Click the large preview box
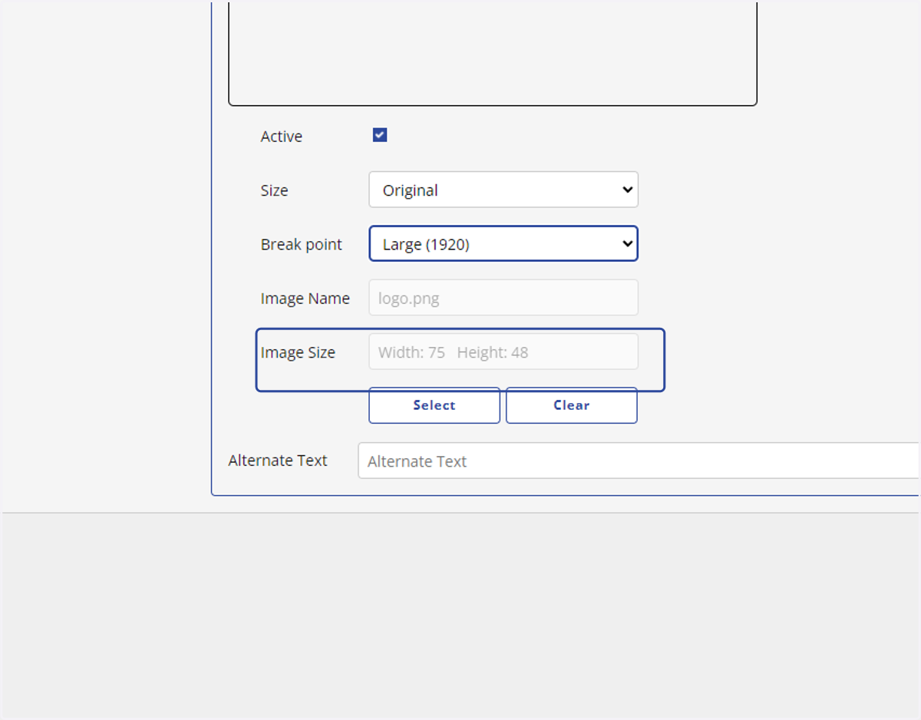The height and width of the screenshot is (720, 921). pos(493,53)
